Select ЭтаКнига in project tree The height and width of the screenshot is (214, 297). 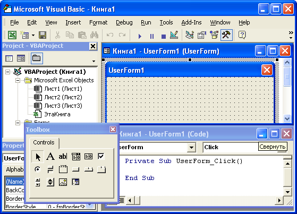pos(57,114)
